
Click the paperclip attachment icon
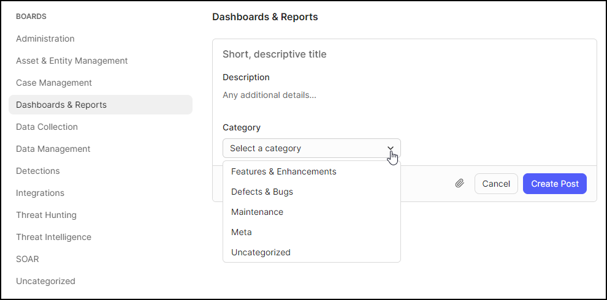tap(459, 183)
